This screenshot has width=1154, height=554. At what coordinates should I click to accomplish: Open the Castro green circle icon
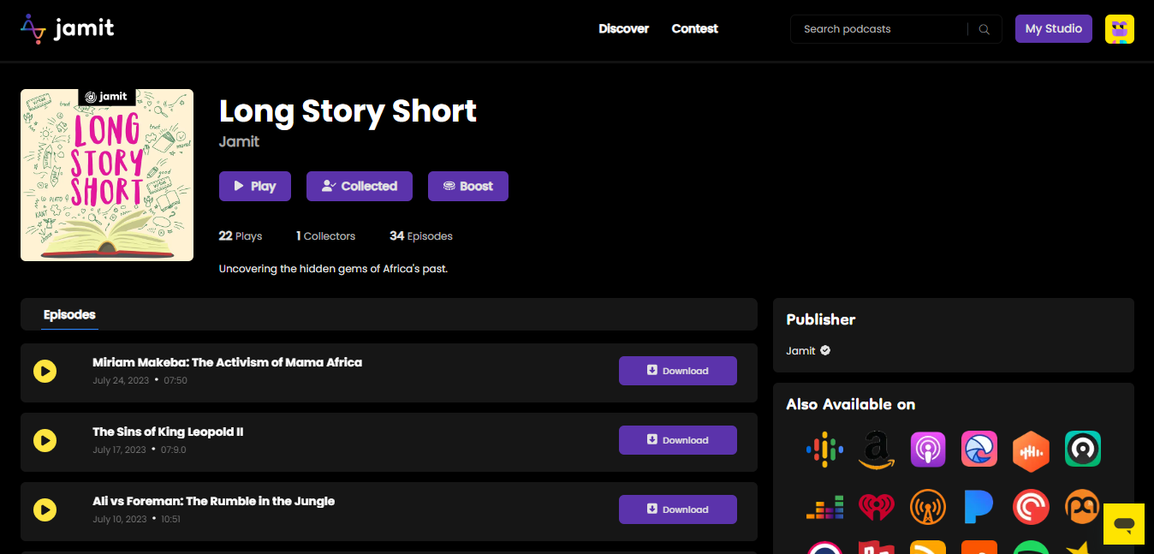click(1082, 450)
